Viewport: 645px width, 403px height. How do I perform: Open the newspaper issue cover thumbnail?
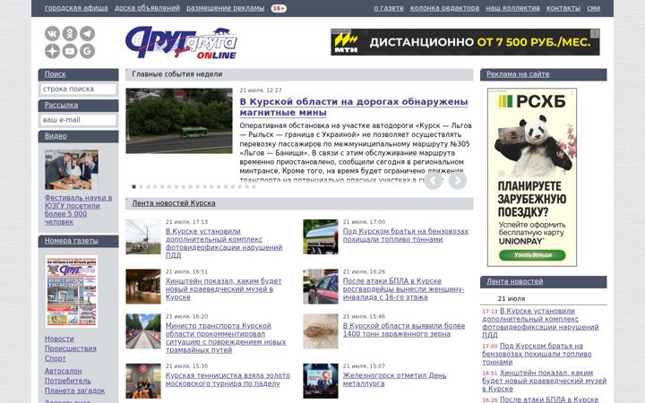coord(72,291)
